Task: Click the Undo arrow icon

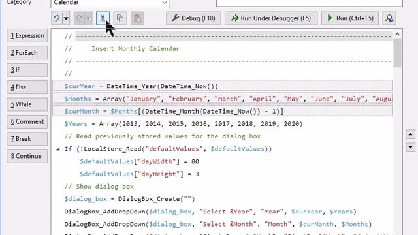Action: point(56,18)
